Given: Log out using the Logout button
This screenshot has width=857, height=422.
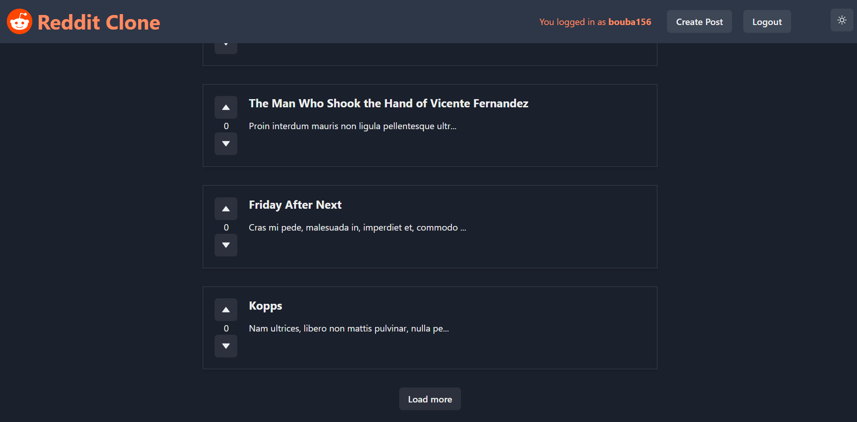Looking at the screenshot, I should pyautogui.click(x=767, y=22).
